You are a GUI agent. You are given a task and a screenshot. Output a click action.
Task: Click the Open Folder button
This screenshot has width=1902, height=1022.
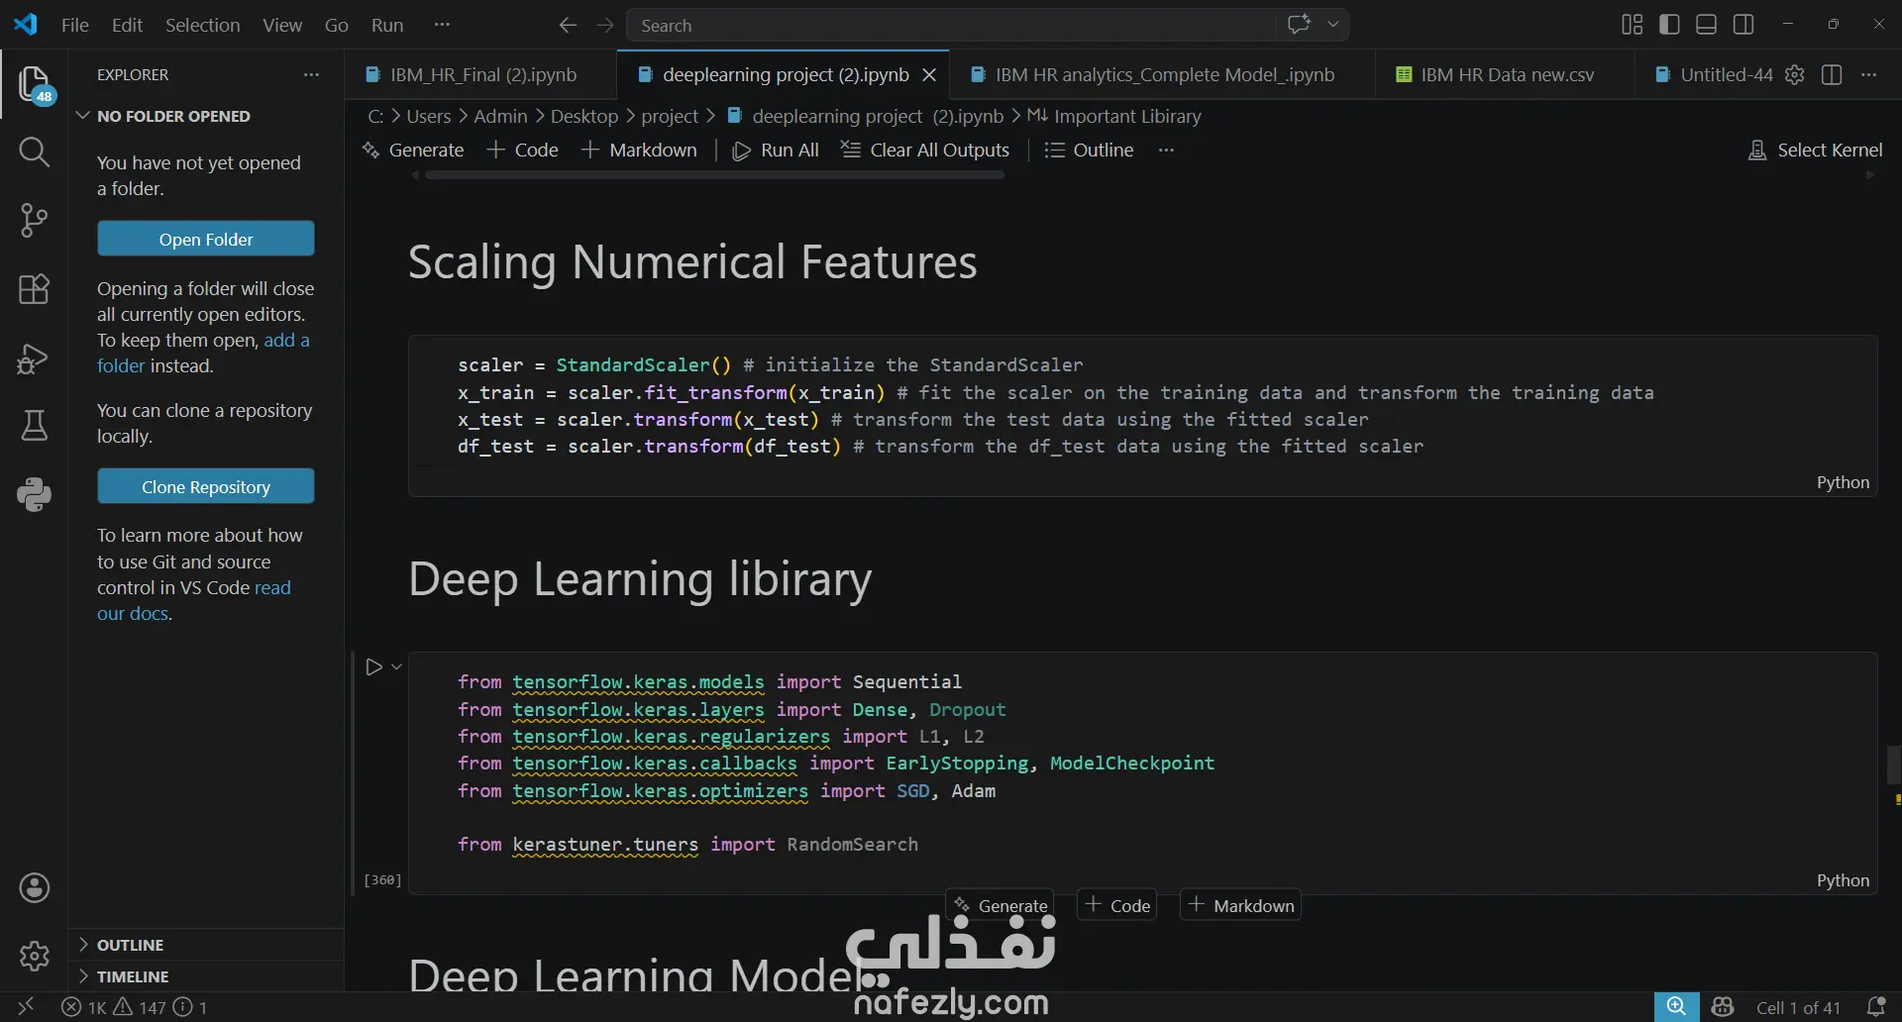tap(206, 239)
